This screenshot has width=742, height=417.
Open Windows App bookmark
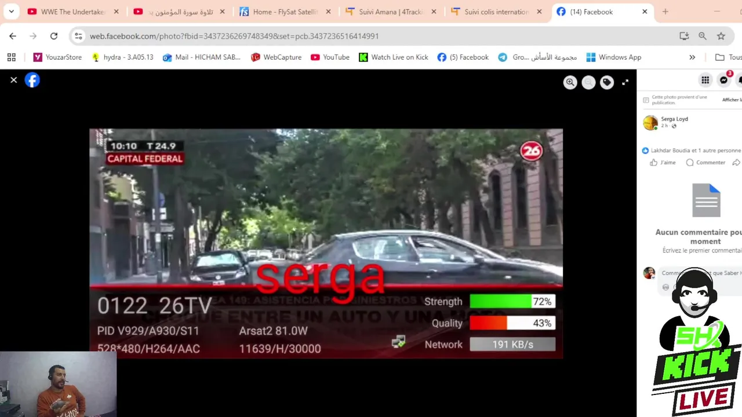point(613,57)
